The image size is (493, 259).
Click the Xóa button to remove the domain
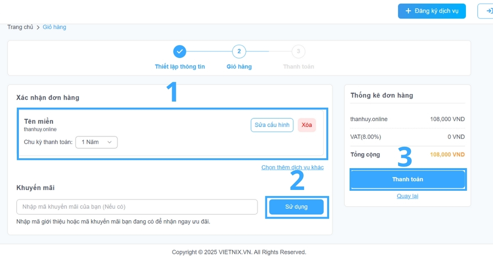pos(306,125)
